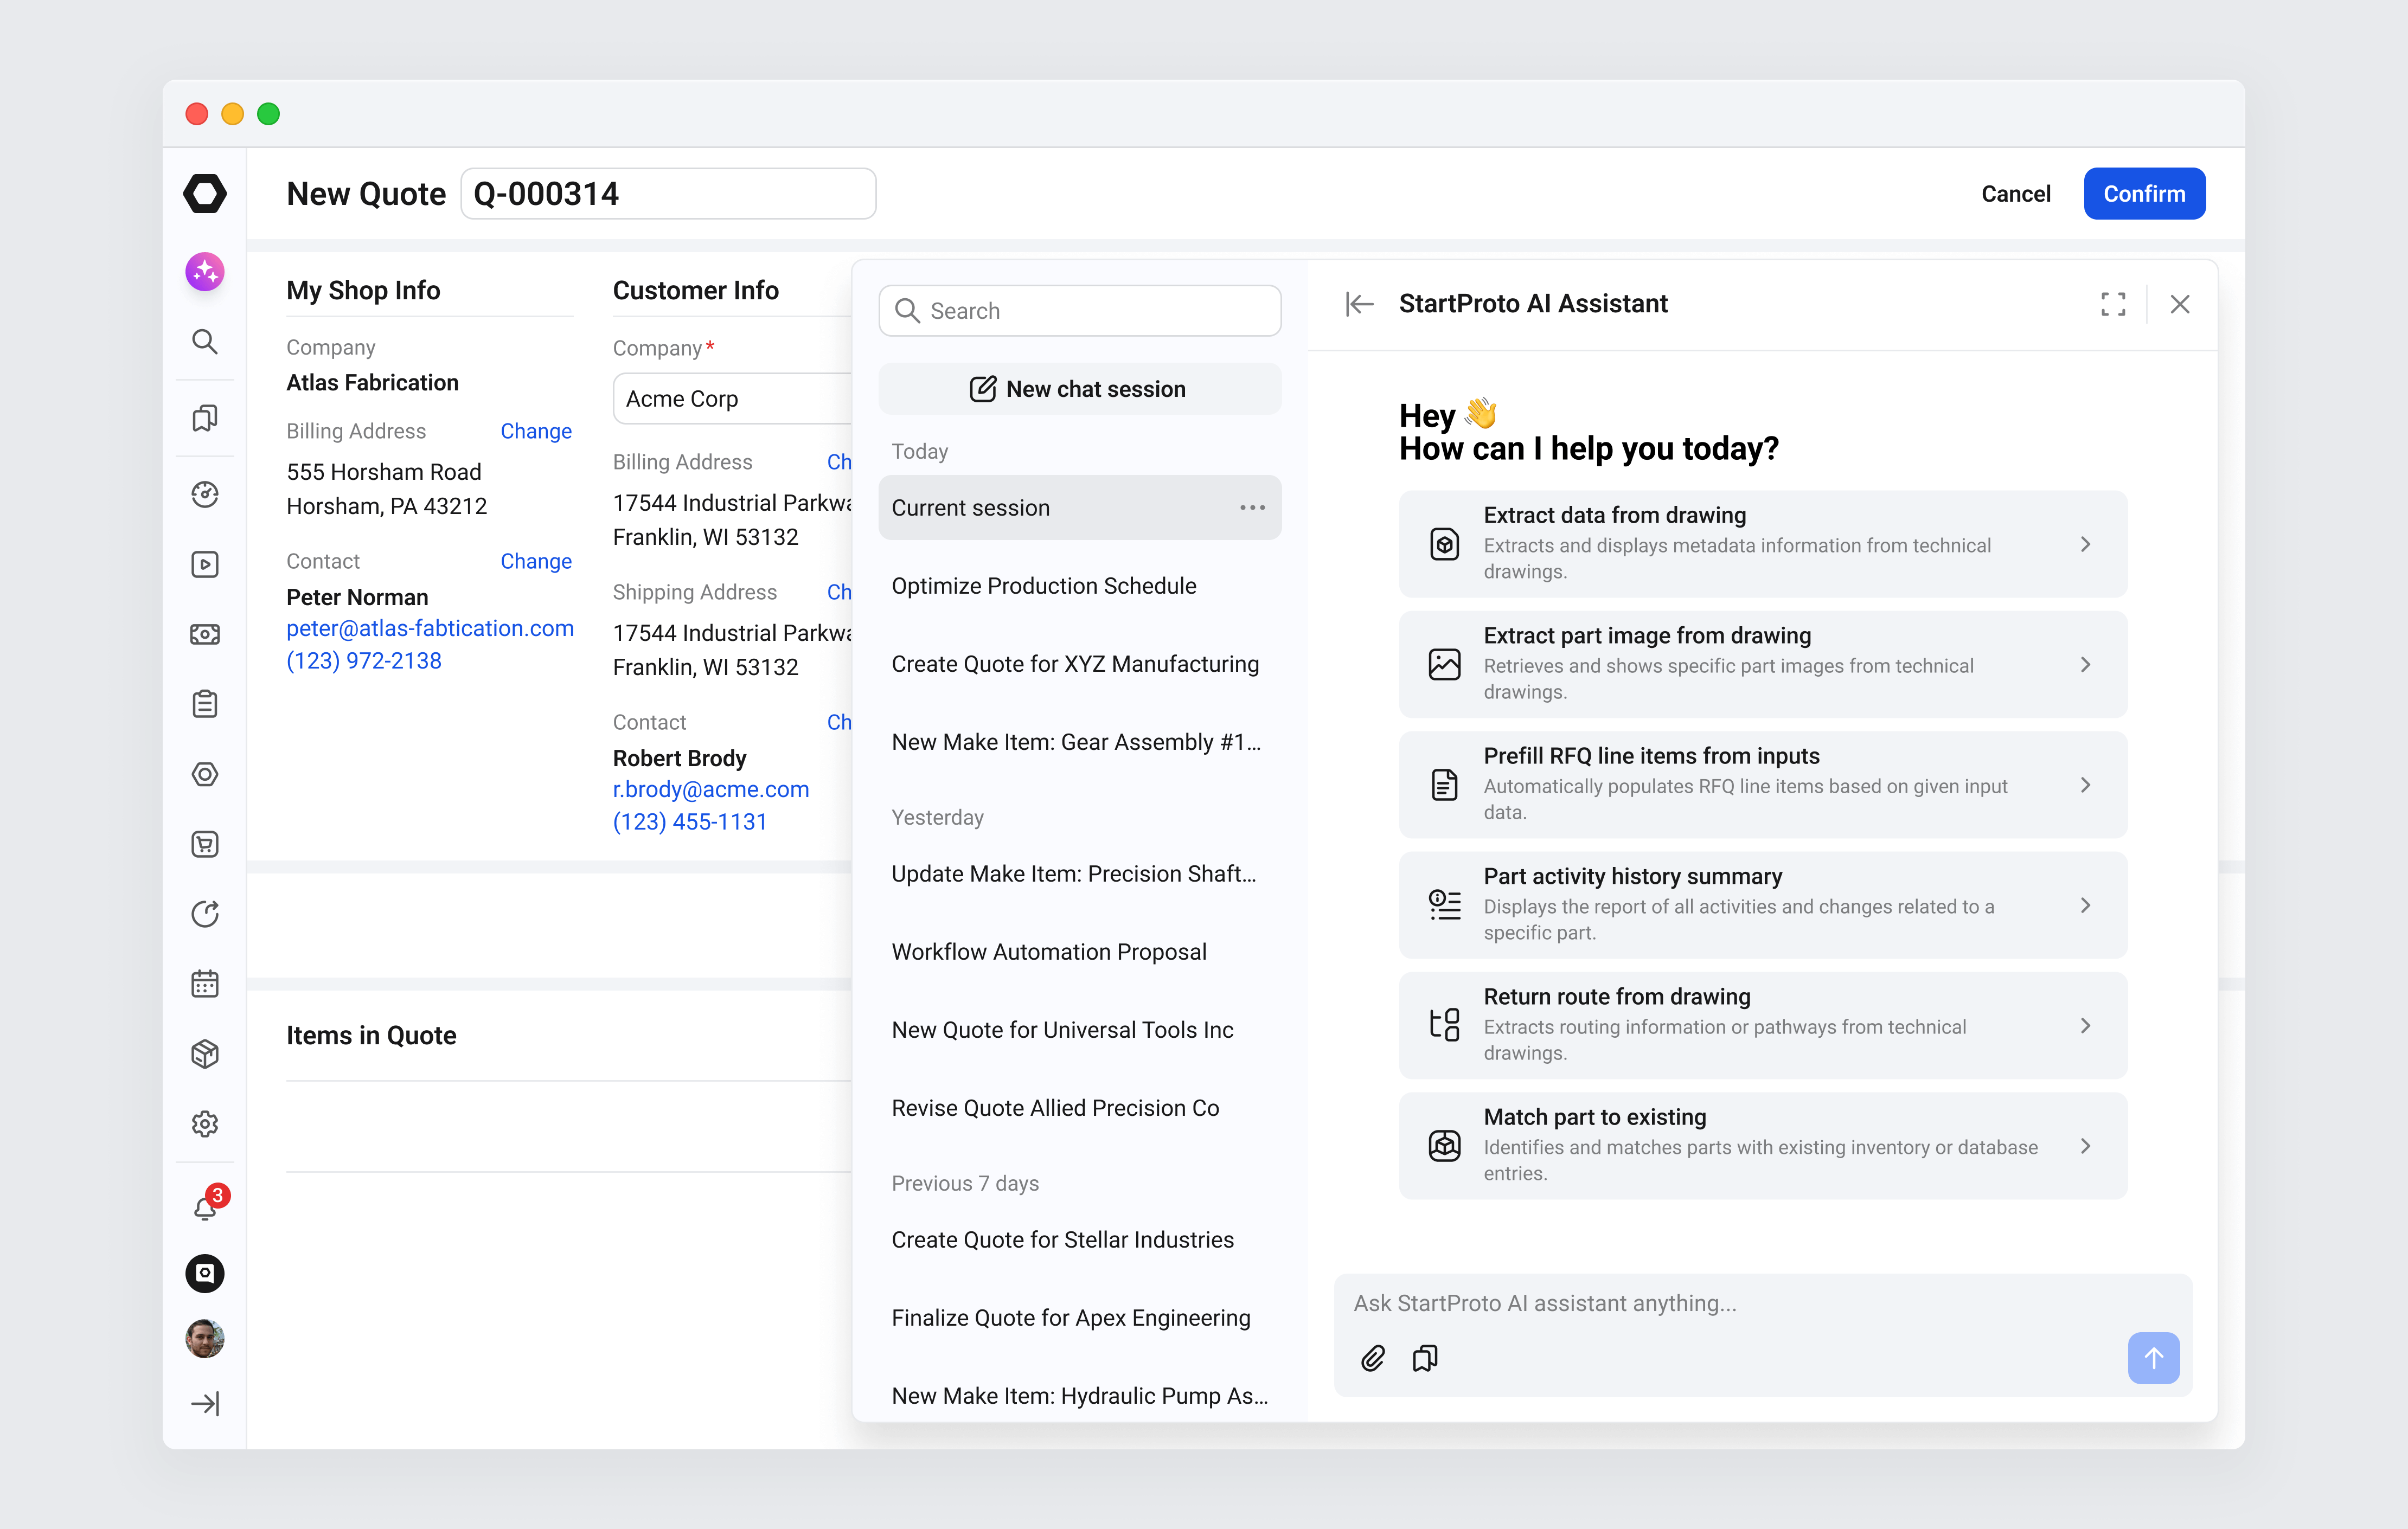Open the Current session three-dot menu
The width and height of the screenshot is (2408, 1529).
click(1252, 508)
